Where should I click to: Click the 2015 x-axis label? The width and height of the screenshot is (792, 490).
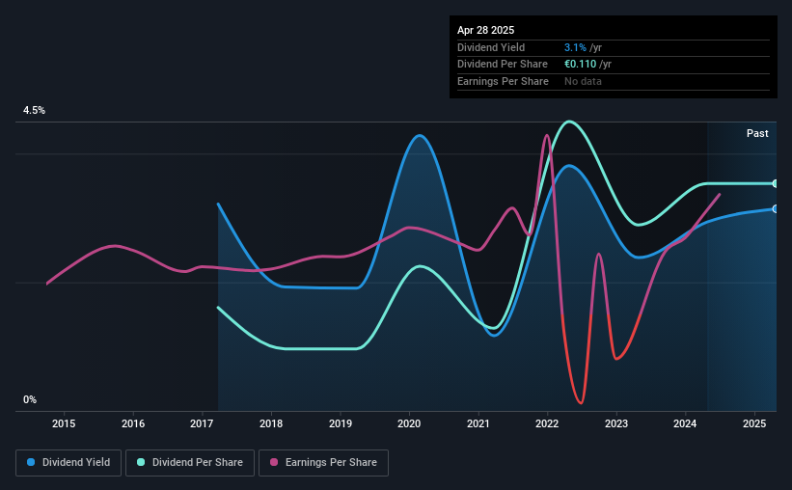coord(64,423)
